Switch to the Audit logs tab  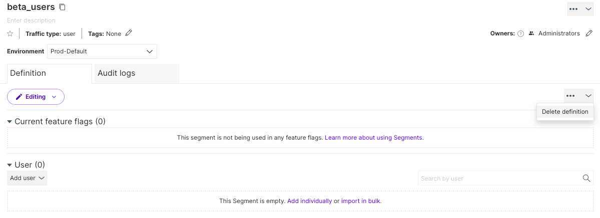pyautogui.click(x=137, y=73)
